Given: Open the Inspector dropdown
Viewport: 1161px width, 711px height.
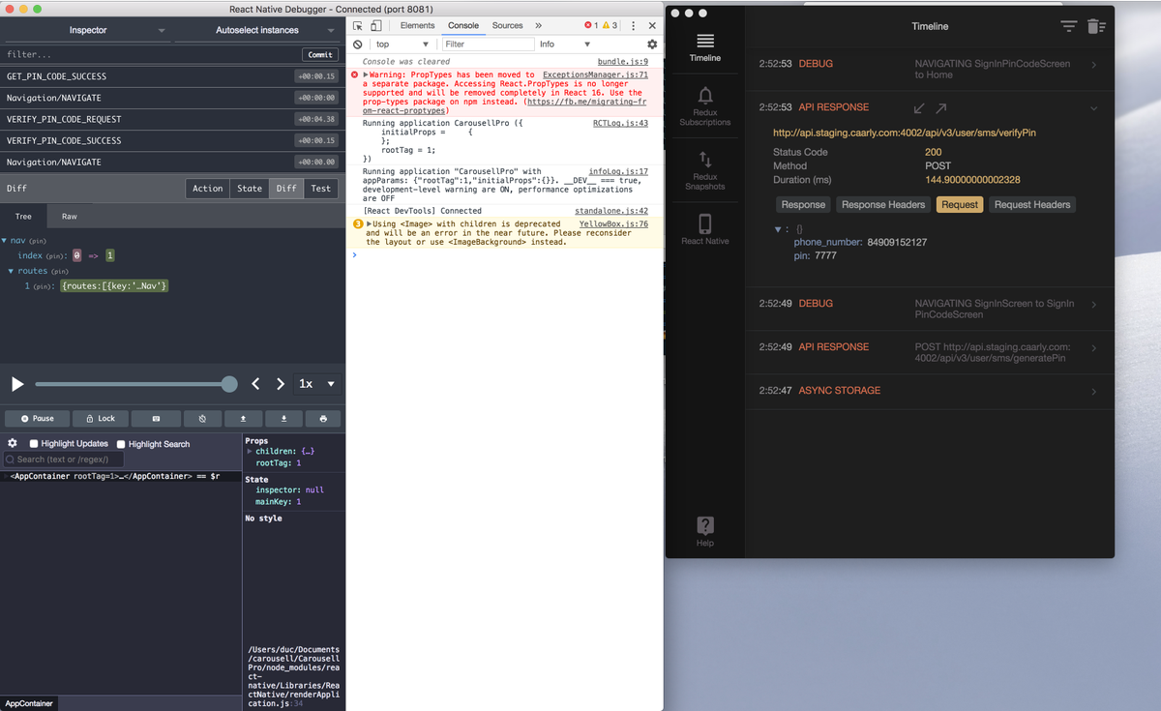Looking at the screenshot, I should coord(87,30).
